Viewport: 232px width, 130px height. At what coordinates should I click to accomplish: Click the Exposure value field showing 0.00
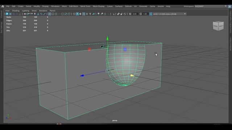click(134, 14)
